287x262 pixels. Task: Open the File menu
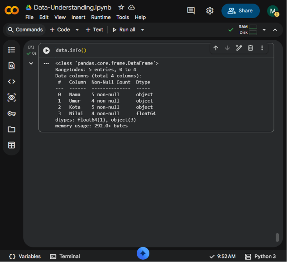[x=29, y=17]
